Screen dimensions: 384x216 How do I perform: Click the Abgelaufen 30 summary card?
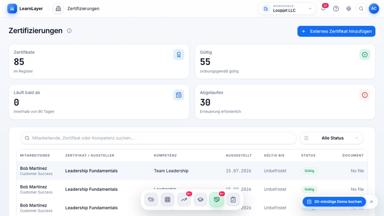tap(285, 102)
